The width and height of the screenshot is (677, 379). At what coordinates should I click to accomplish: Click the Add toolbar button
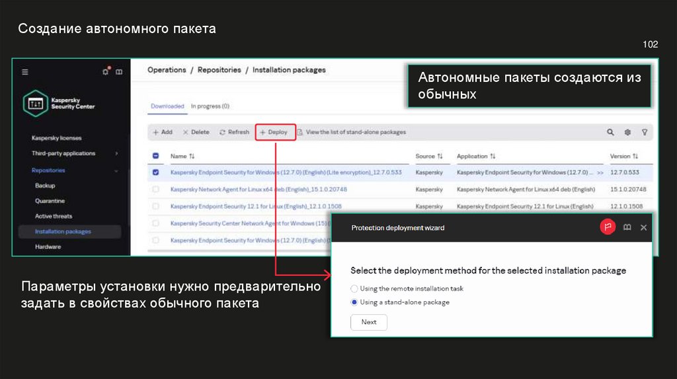tap(163, 132)
